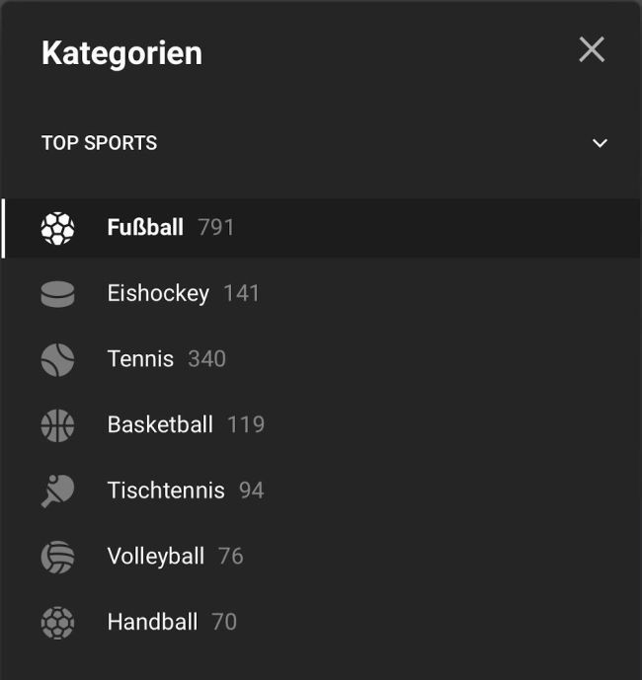Click the table tennis paddle icon
The image size is (642, 680).
click(x=57, y=491)
